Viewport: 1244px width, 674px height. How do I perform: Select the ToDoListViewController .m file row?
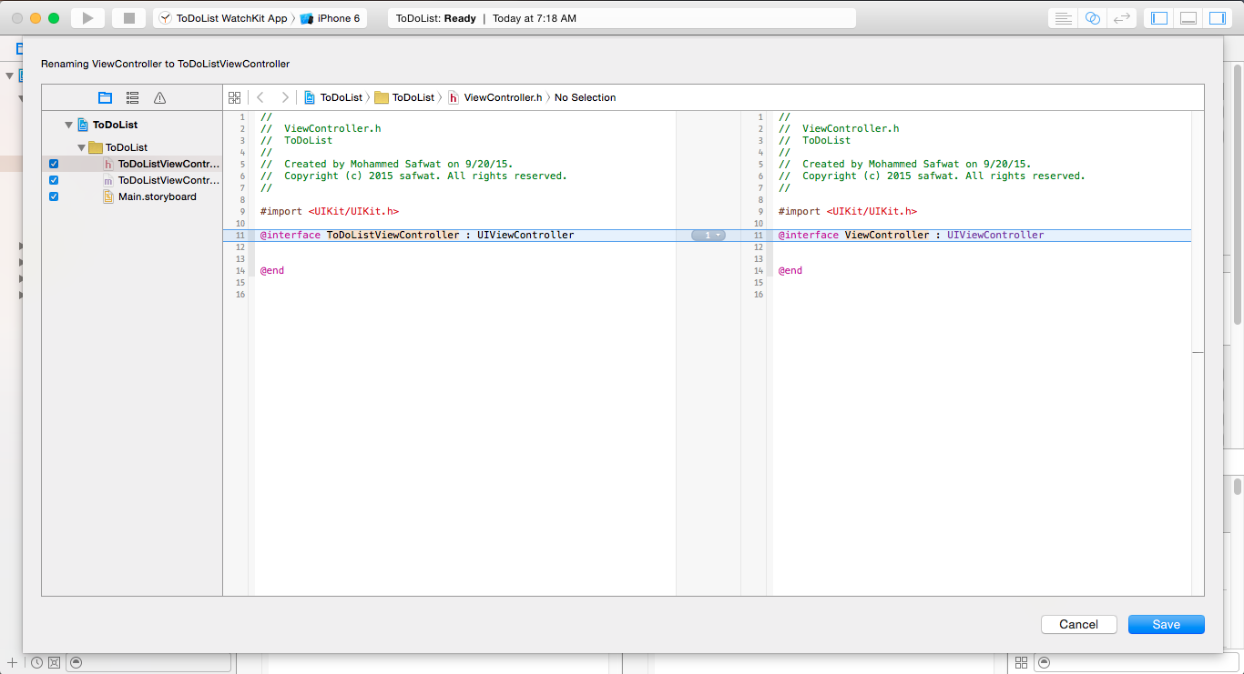point(132,180)
